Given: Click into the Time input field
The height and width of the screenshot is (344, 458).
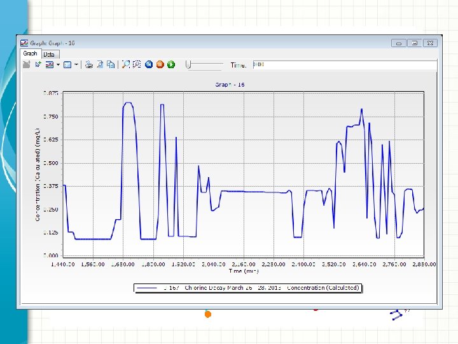Looking at the screenshot, I should [345, 64].
